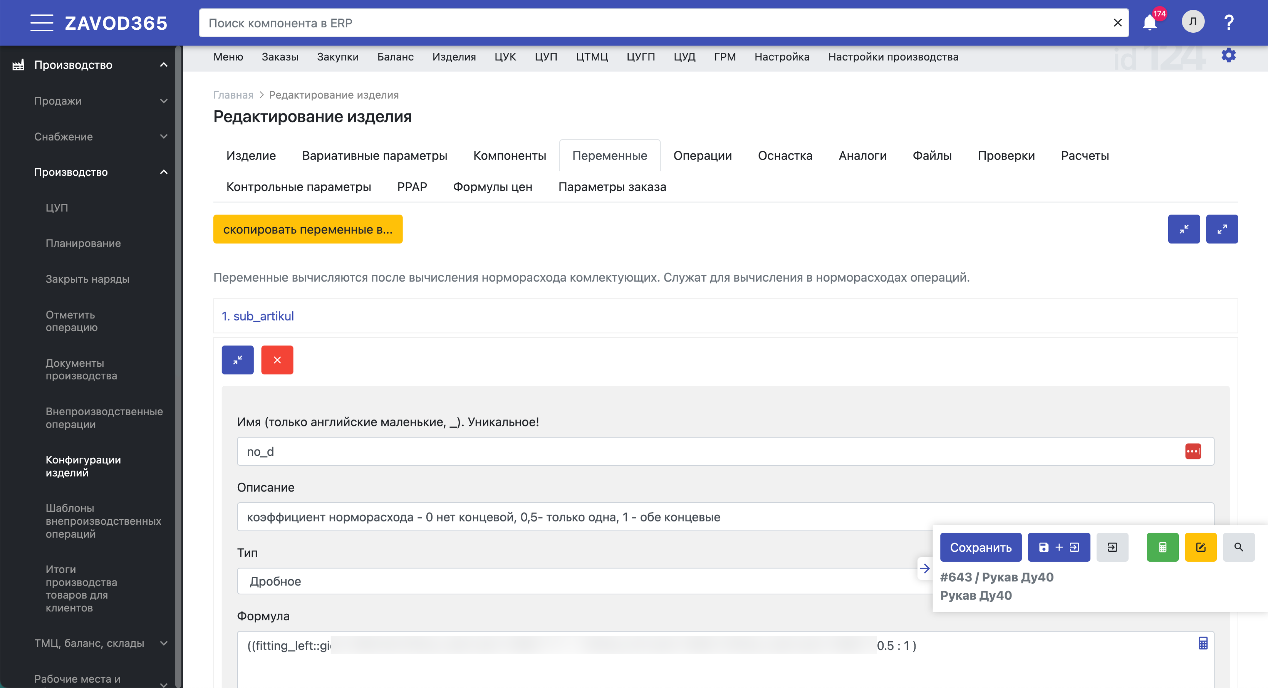Delete variable with red X button

(277, 360)
